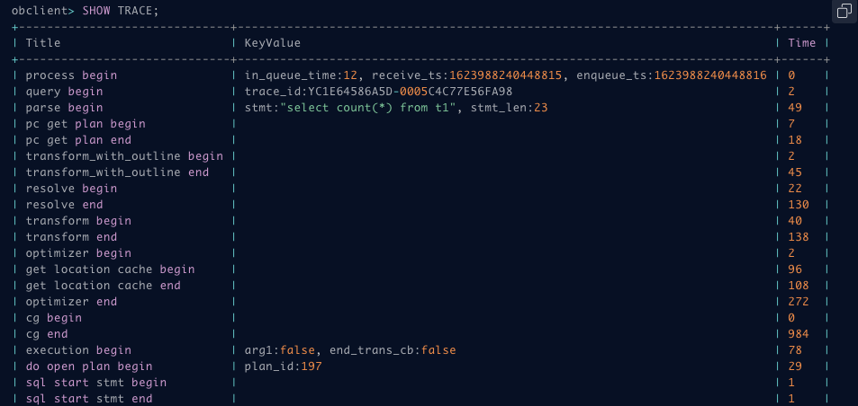
Task: Click the 'do open plan begin' title
Action: tap(88, 366)
